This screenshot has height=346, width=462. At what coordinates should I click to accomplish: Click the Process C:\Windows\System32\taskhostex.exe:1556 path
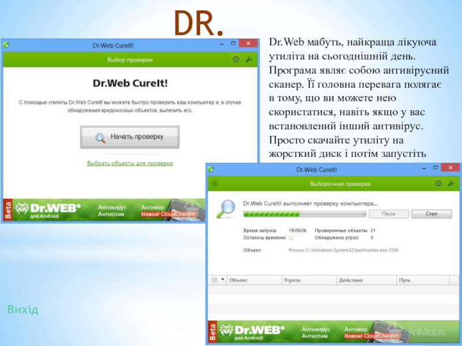pyautogui.click(x=343, y=250)
